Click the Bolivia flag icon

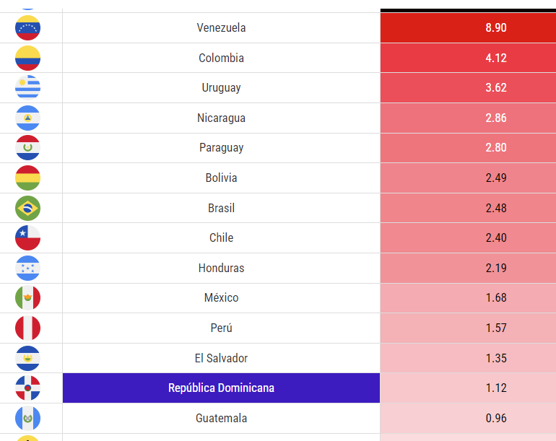pos(27,178)
